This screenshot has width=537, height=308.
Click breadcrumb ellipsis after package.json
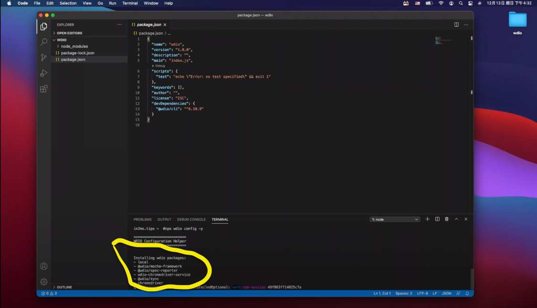coord(169,33)
